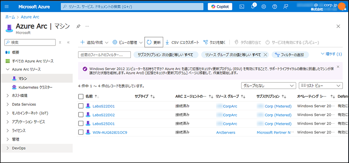The image size is (349, 163).
Task: Click the 更新 refresh button
Action: tap(154, 42)
